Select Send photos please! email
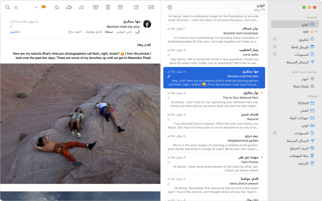 (214, 185)
